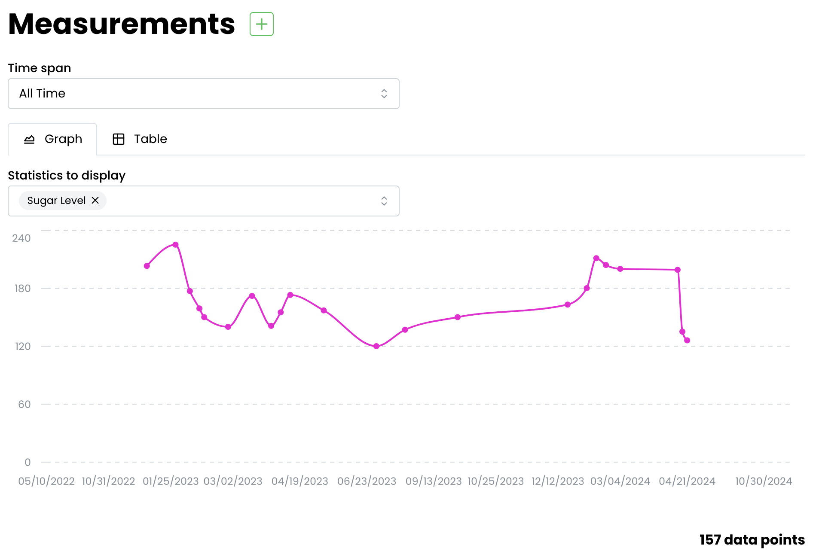Click the lowest data point near 06/23/2023
The width and height of the screenshot is (819, 554).
tap(376, 346)
